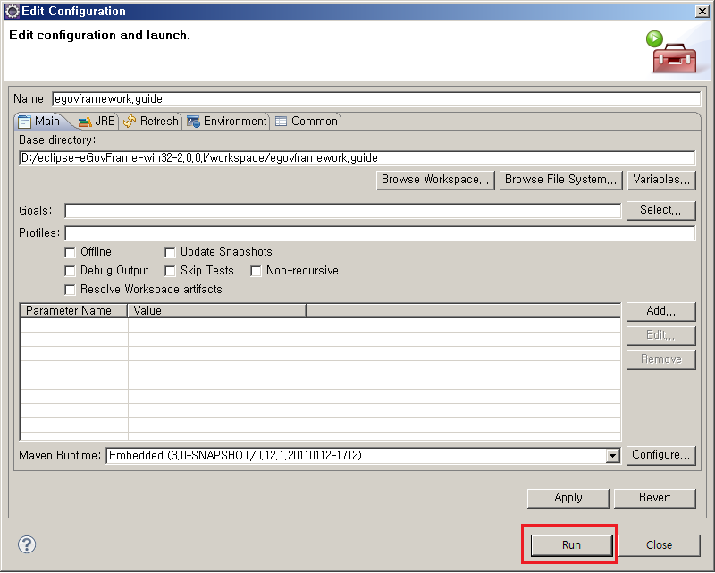Check the Debug Output option
This screenshot has height=573, width=715.
pyautogui.click(x=71, y=271)
